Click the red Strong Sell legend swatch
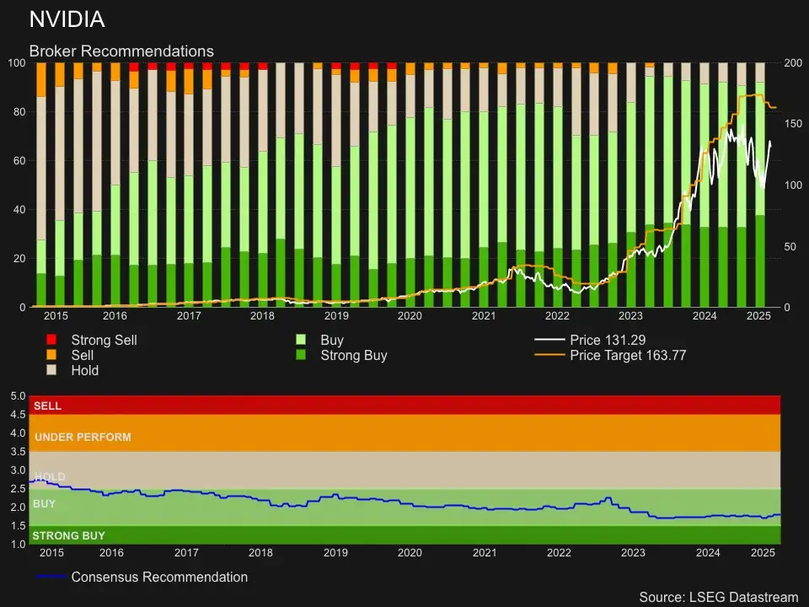 click(x=51, y=340)
